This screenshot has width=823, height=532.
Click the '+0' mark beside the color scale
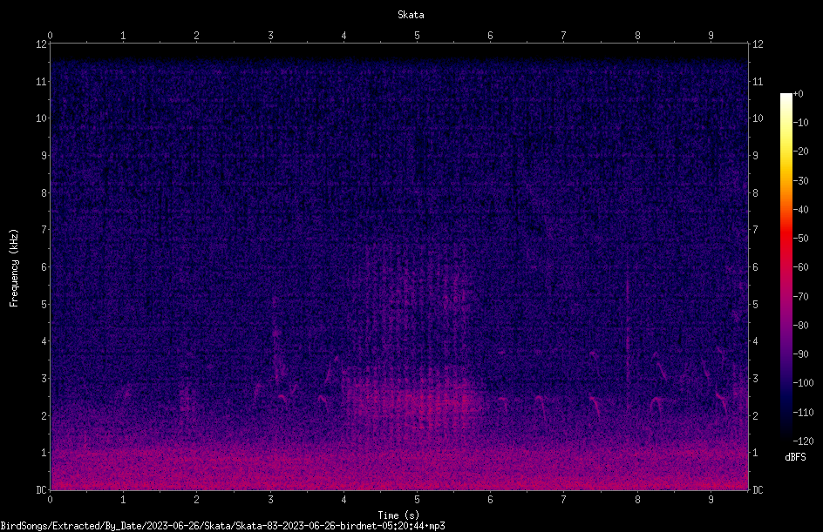799,94
